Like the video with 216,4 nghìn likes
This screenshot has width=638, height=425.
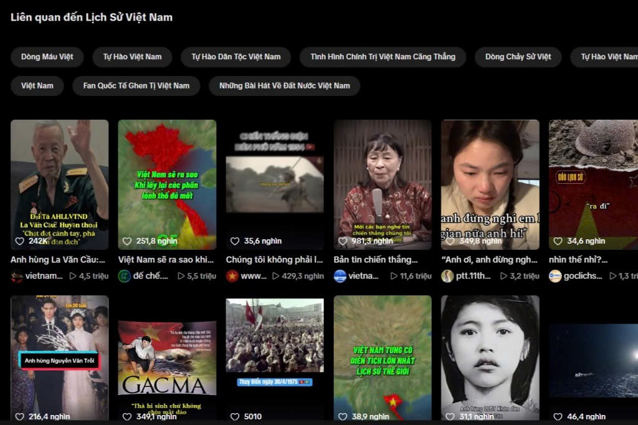point(19,416)
